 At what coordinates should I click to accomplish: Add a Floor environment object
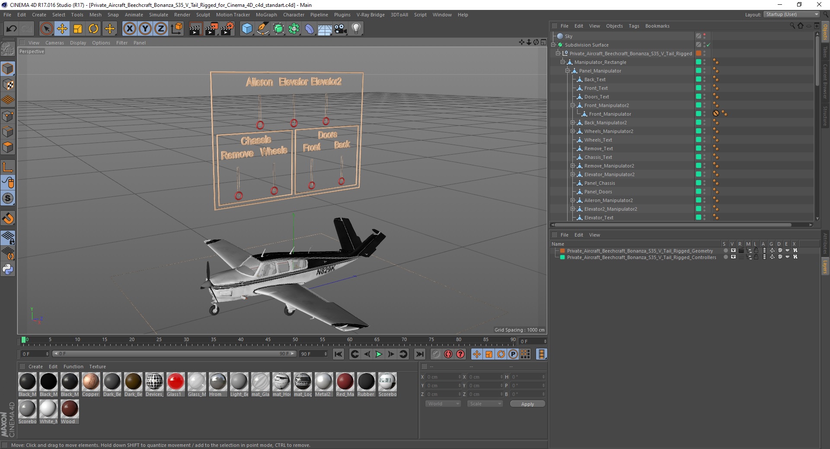click(x=325, y=29)
